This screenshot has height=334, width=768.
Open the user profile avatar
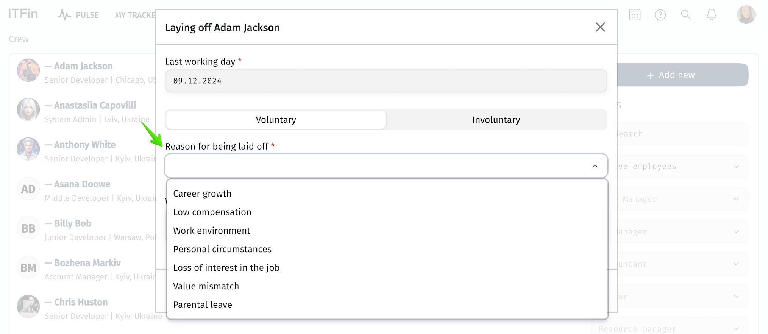click(746, 15)
